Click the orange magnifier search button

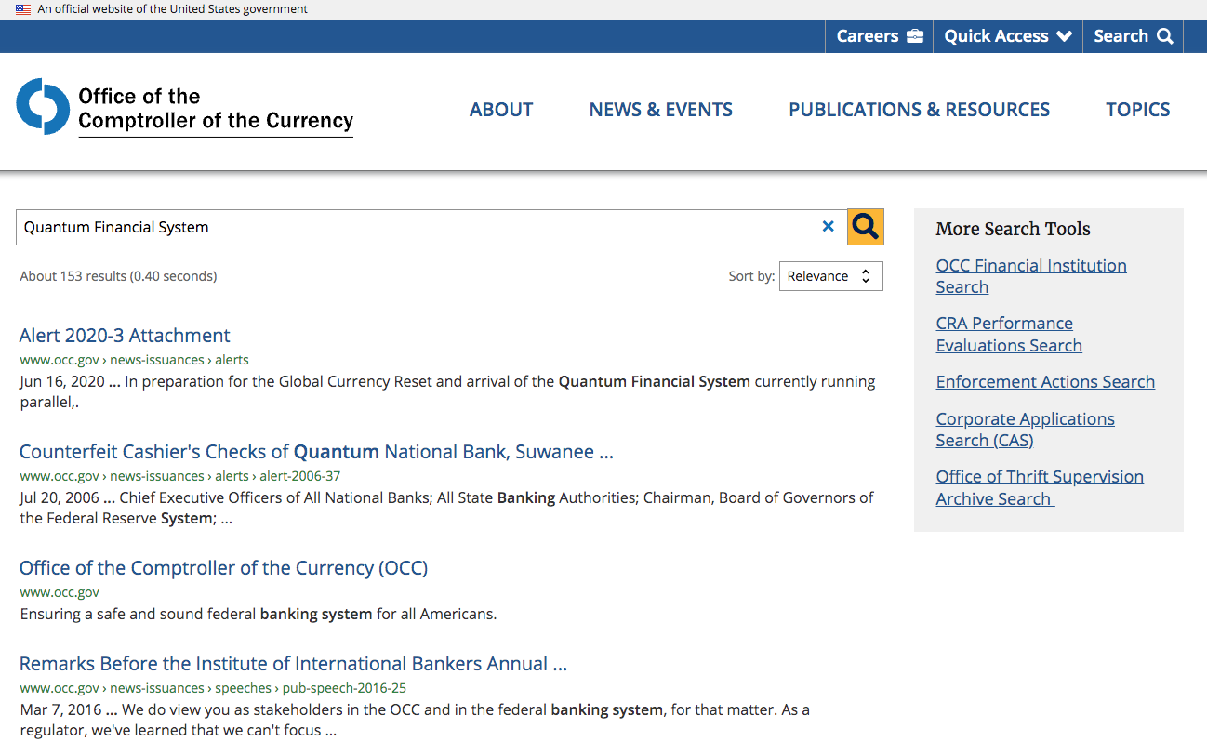tap(865, 227)
